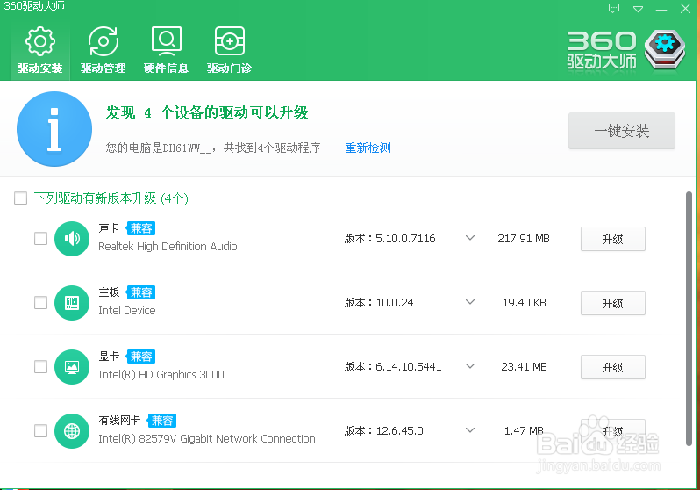
Task: Click the wired network globe icon
Action: 72,431
